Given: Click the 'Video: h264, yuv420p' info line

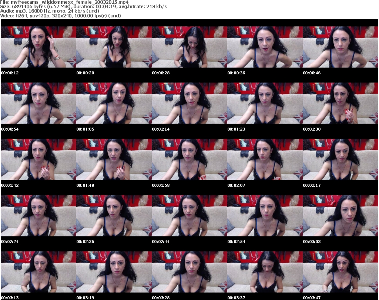Looking at the screenshot, I should click(60, 16).
